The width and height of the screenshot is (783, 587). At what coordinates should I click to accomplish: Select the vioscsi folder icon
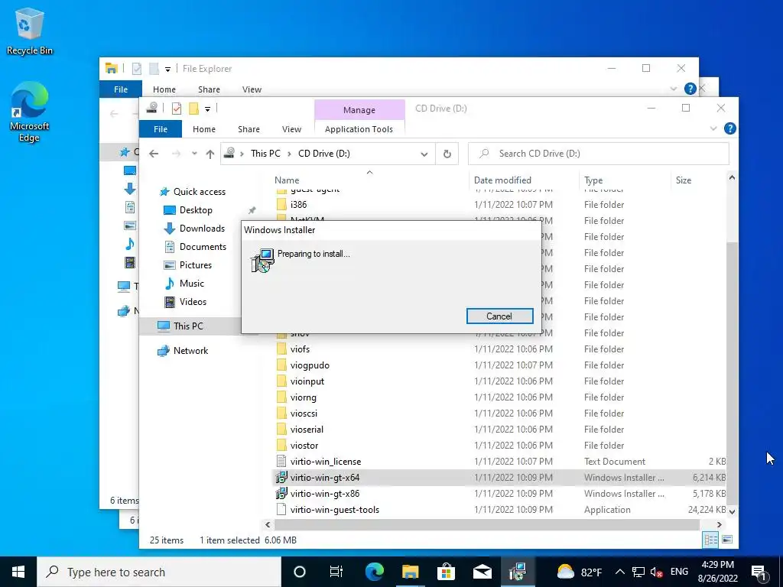pyautogui.click(x=281, y=413)
